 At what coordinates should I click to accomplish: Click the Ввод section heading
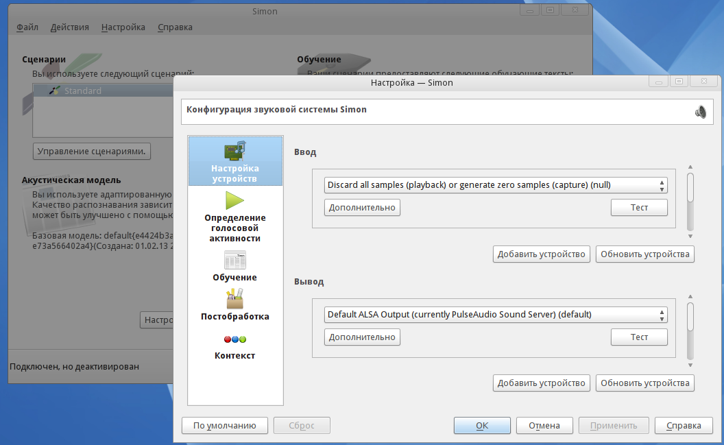[x=305, y=152]
